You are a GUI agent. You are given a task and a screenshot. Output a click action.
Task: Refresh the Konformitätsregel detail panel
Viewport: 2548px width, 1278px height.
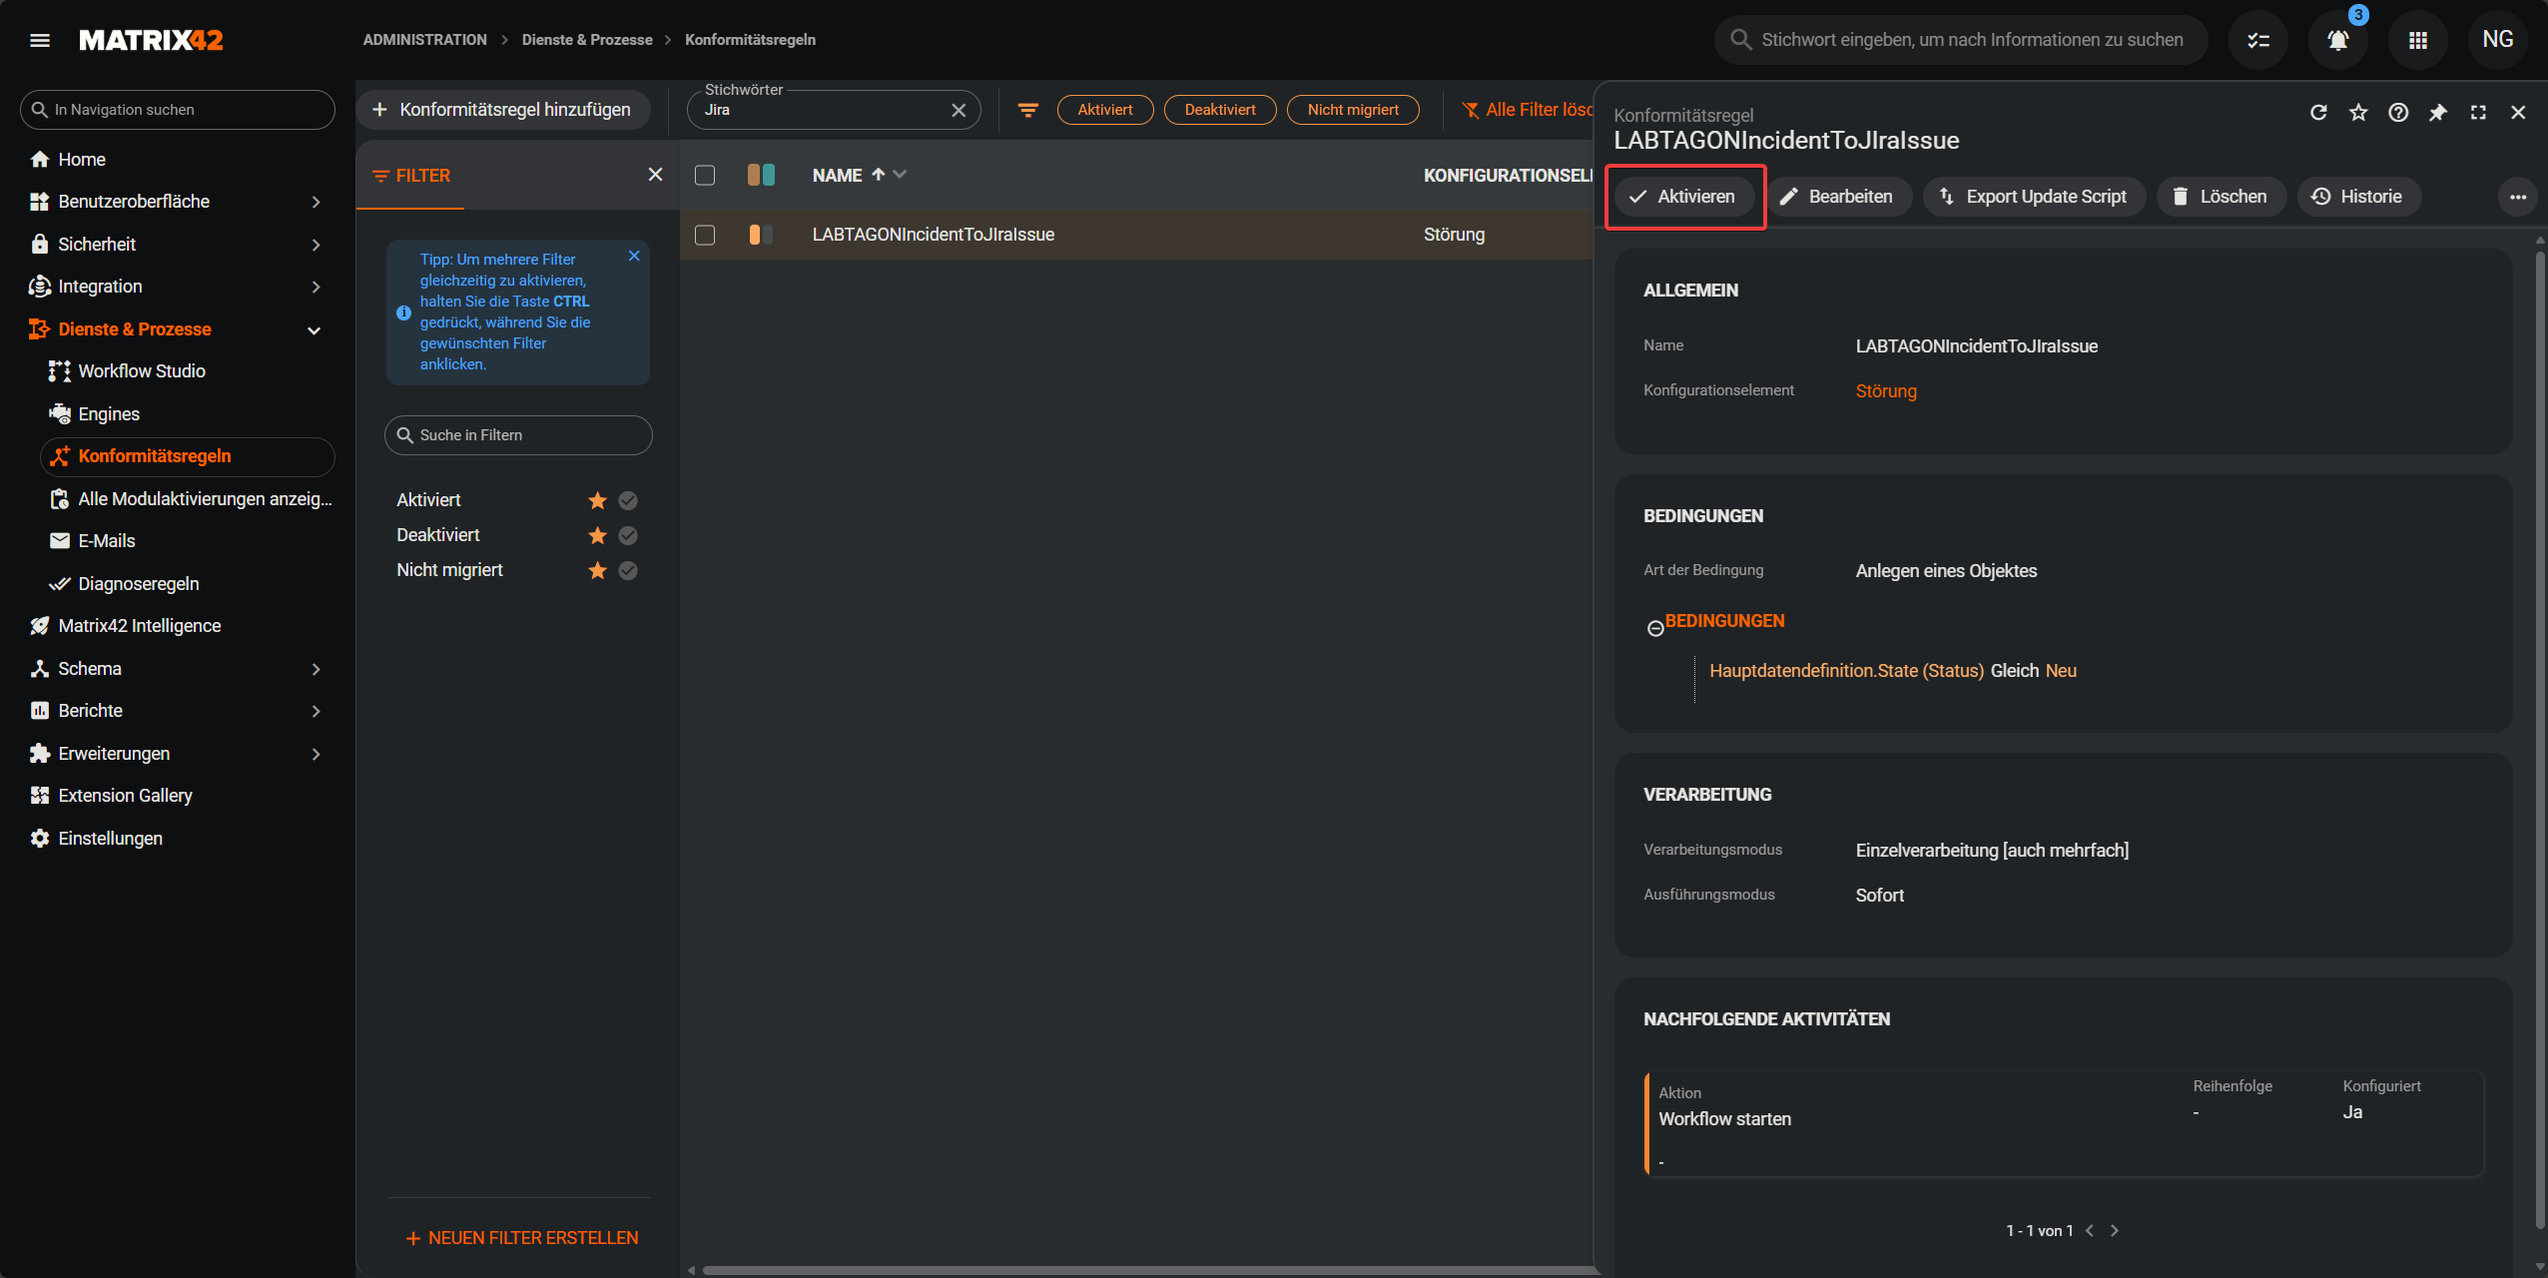pos(2318,112)
